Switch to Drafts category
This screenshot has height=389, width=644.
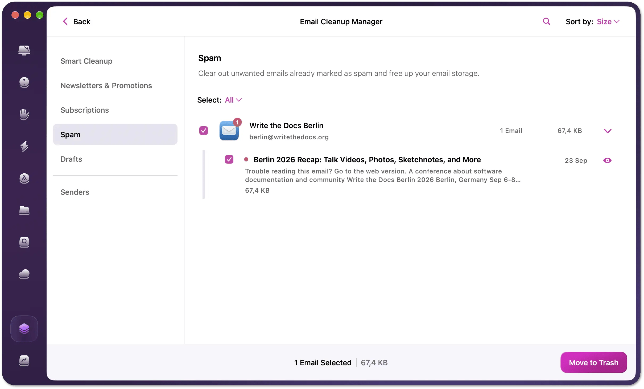coord(115,159)
